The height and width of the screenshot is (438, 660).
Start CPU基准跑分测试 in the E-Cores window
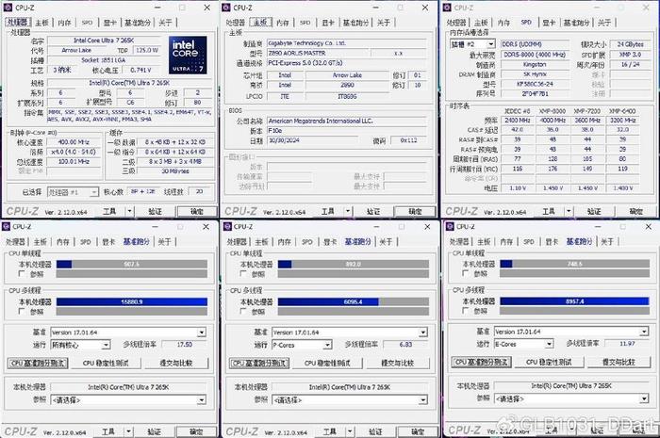482,362
